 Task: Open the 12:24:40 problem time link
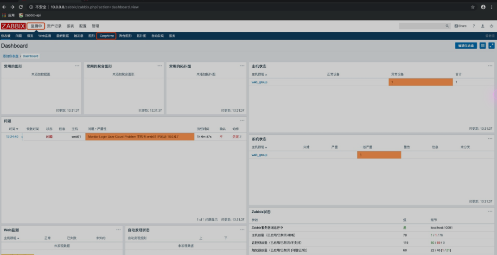(13, 137)
